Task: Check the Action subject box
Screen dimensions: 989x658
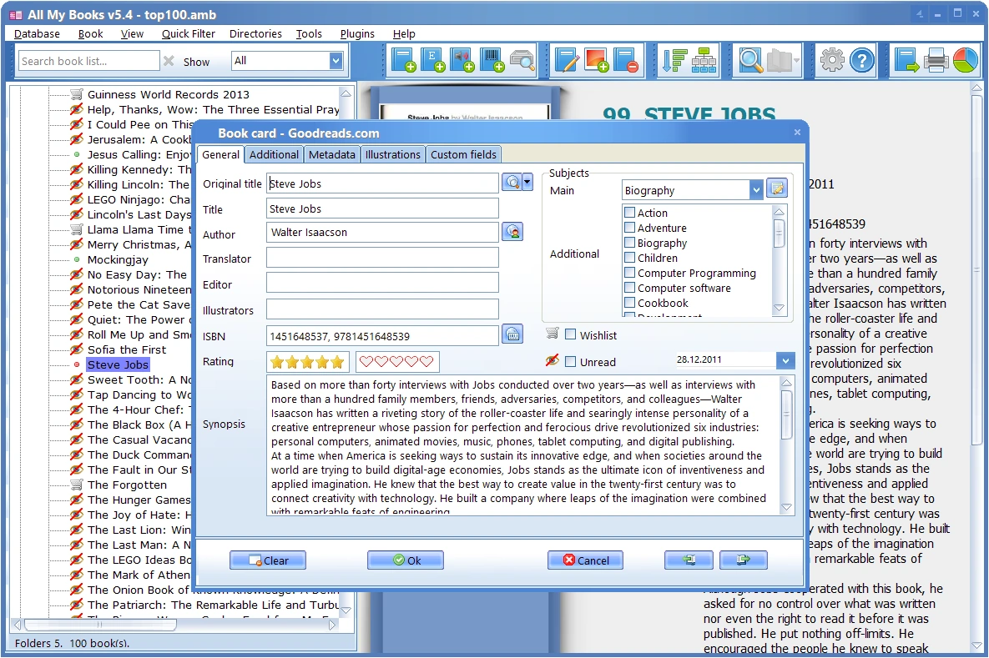Action: point(629,213)
